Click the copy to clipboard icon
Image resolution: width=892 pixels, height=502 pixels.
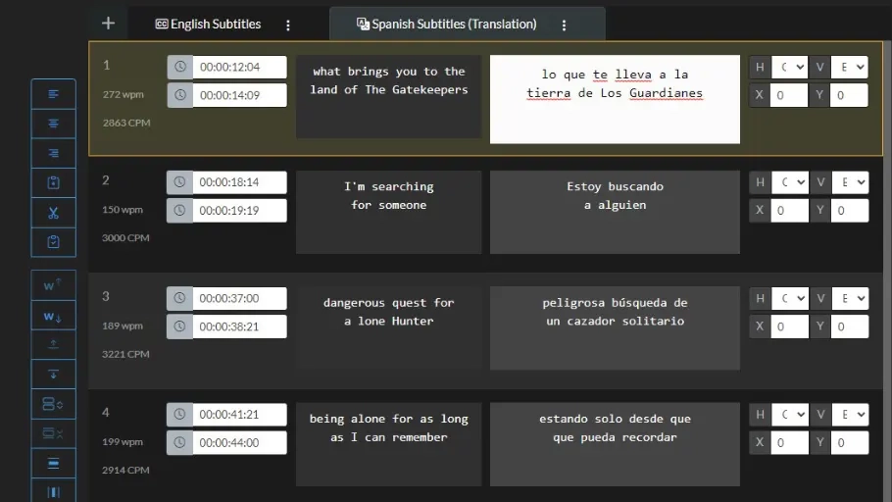point(54,182)
